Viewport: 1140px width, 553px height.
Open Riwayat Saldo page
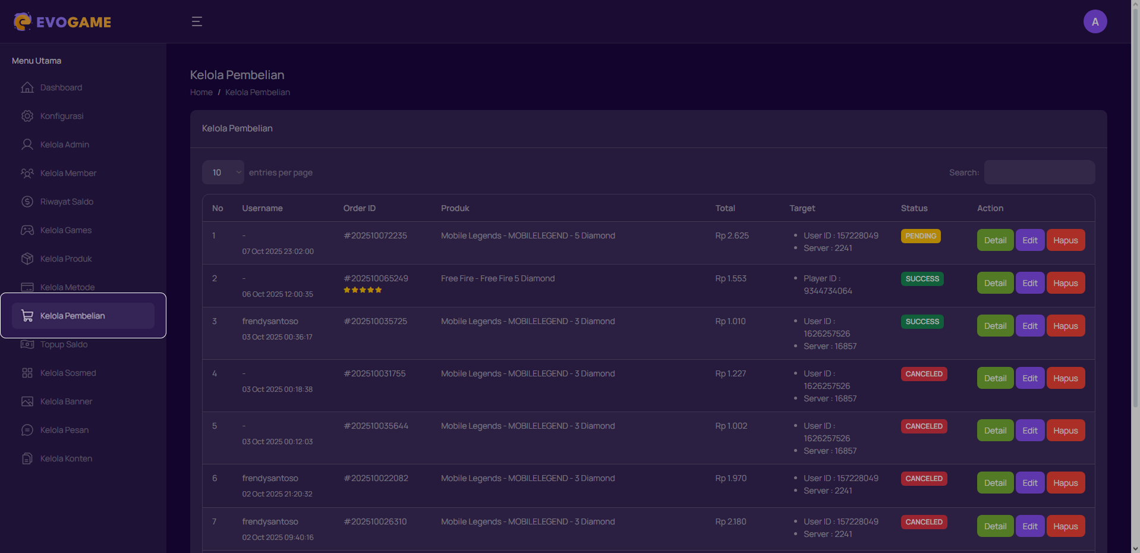click(x=83, y=202)
